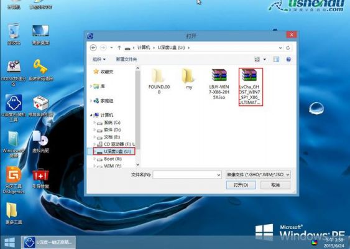Image resolution: width=350 pixels, height=249 pixels.
Task: Click the navigation pane scrollbar down arrow
Action: point(138,165)
